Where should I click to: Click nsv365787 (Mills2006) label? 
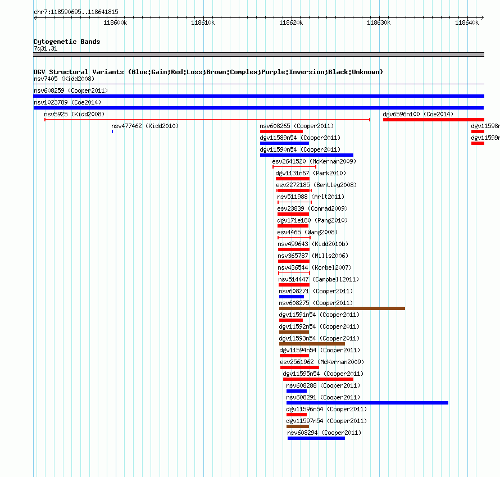coord(313,256)
